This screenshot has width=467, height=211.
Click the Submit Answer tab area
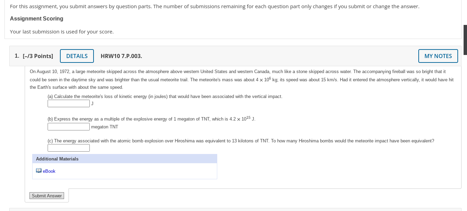(47, 195)
